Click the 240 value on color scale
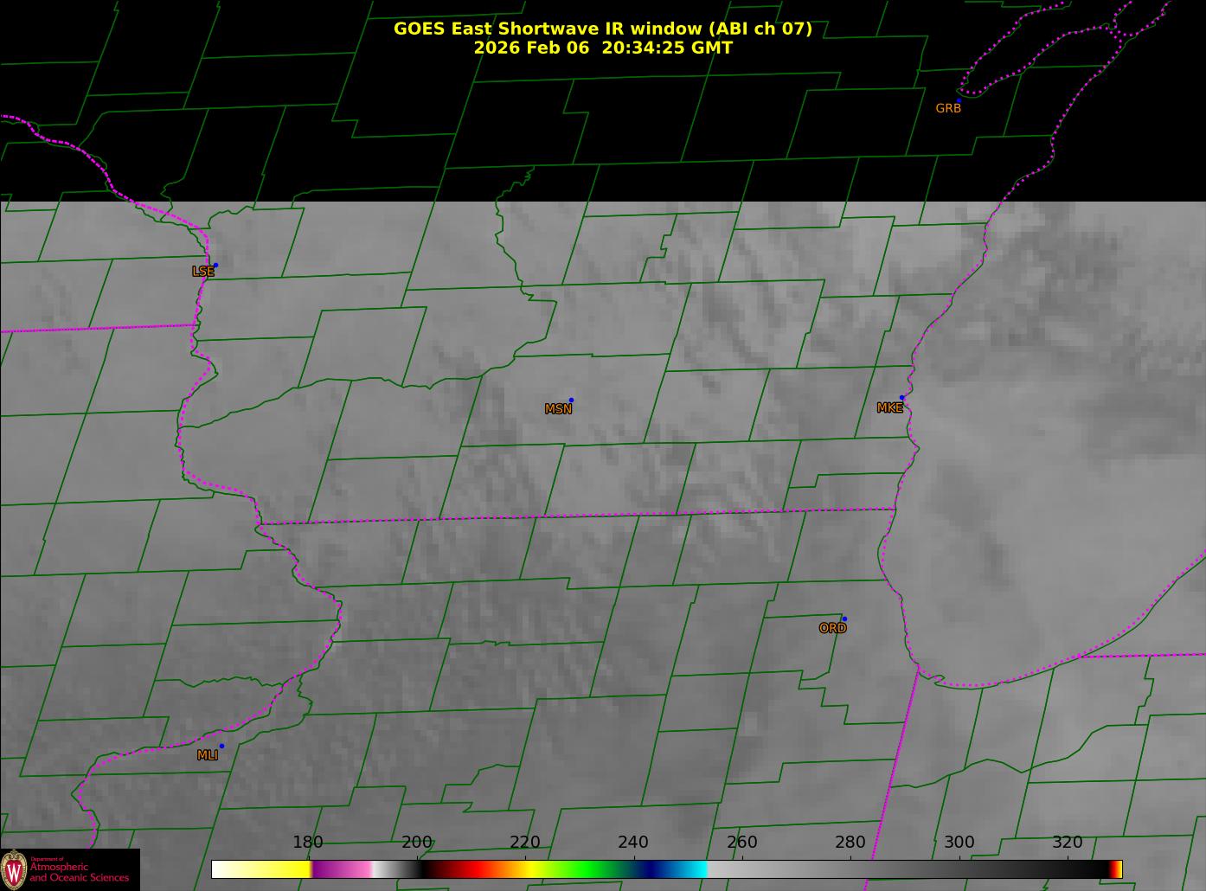This screenshot has width=1206, height=891. click(x=632, y=843)
